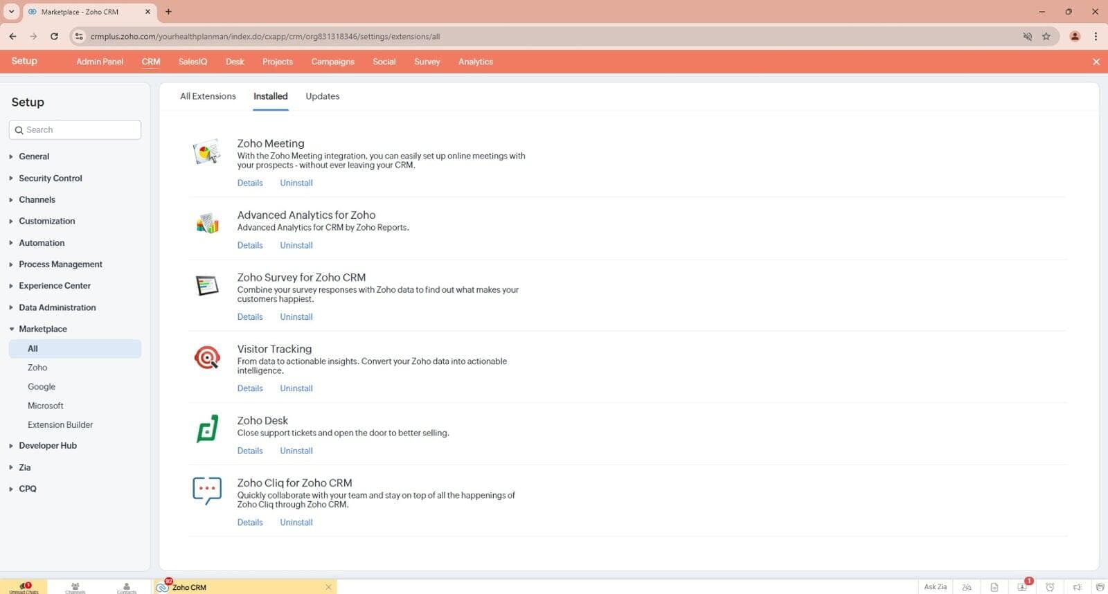The height and width of the screenshot is (594, 1108).
Task: Open the Chrome three-dot menu
Action: point(1096,36)
